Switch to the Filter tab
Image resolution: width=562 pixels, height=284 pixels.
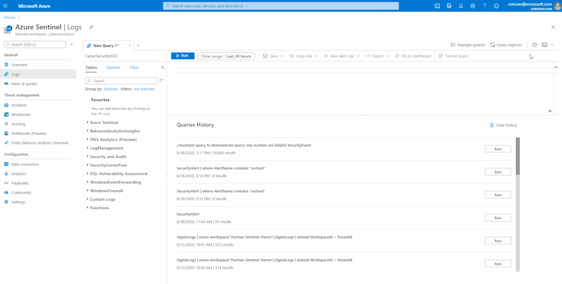pos(134,67)
